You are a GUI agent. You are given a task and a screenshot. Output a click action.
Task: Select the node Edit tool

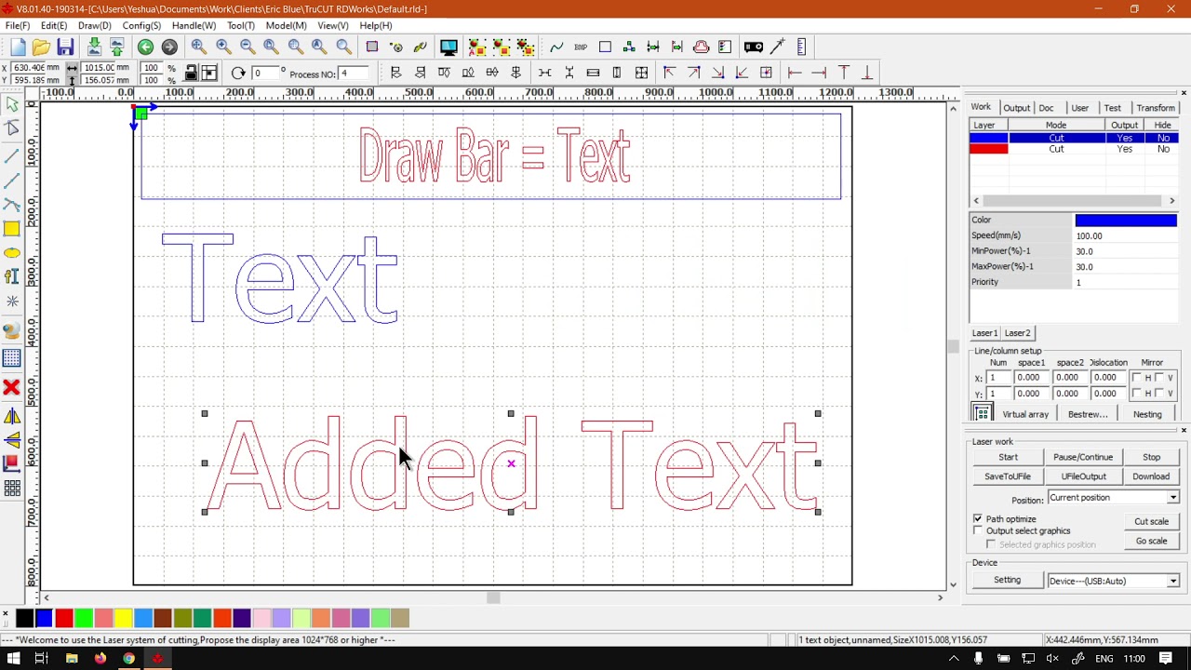click(x=12, y=128)
